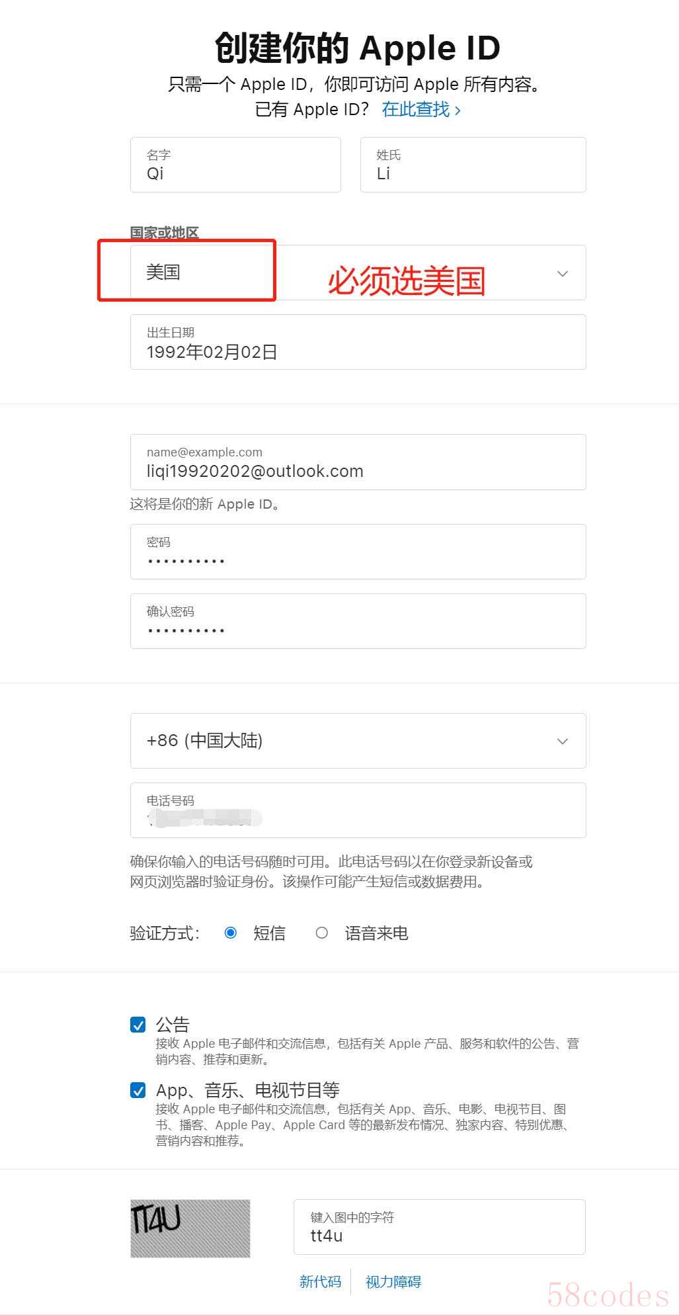Click the 姓氏 field containing Li
The height and width of the screenshot is (1315, 679).
[x=473, y=165]
